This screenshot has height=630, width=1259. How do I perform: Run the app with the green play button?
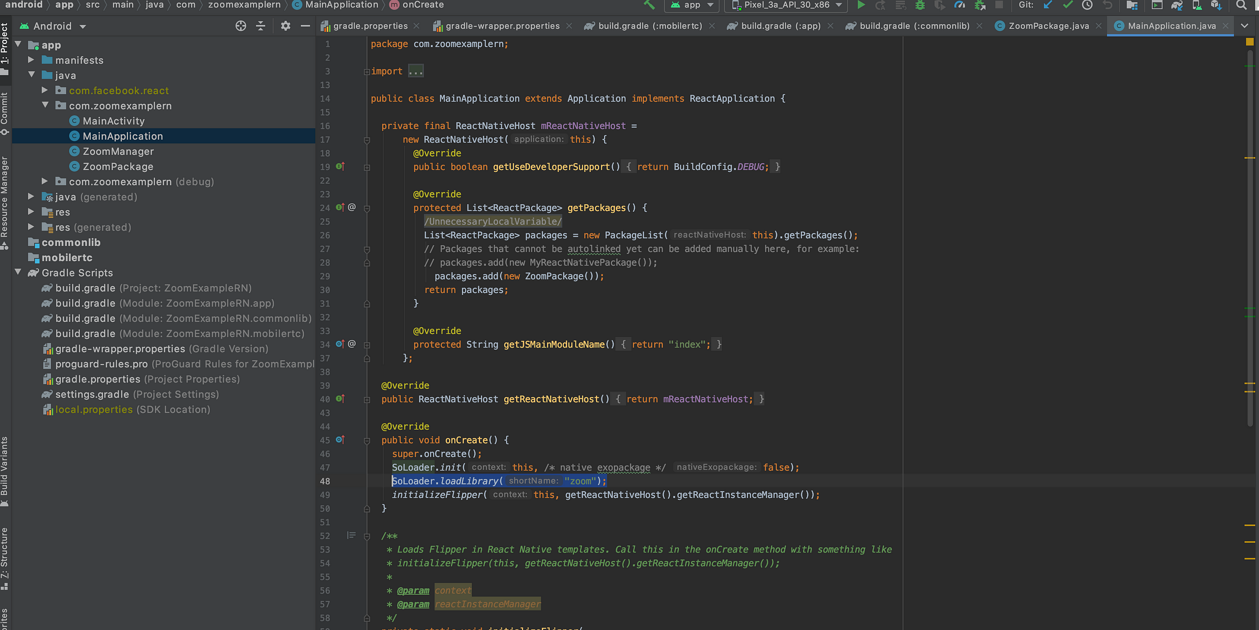pyautogui.click(x=861, y=5)
